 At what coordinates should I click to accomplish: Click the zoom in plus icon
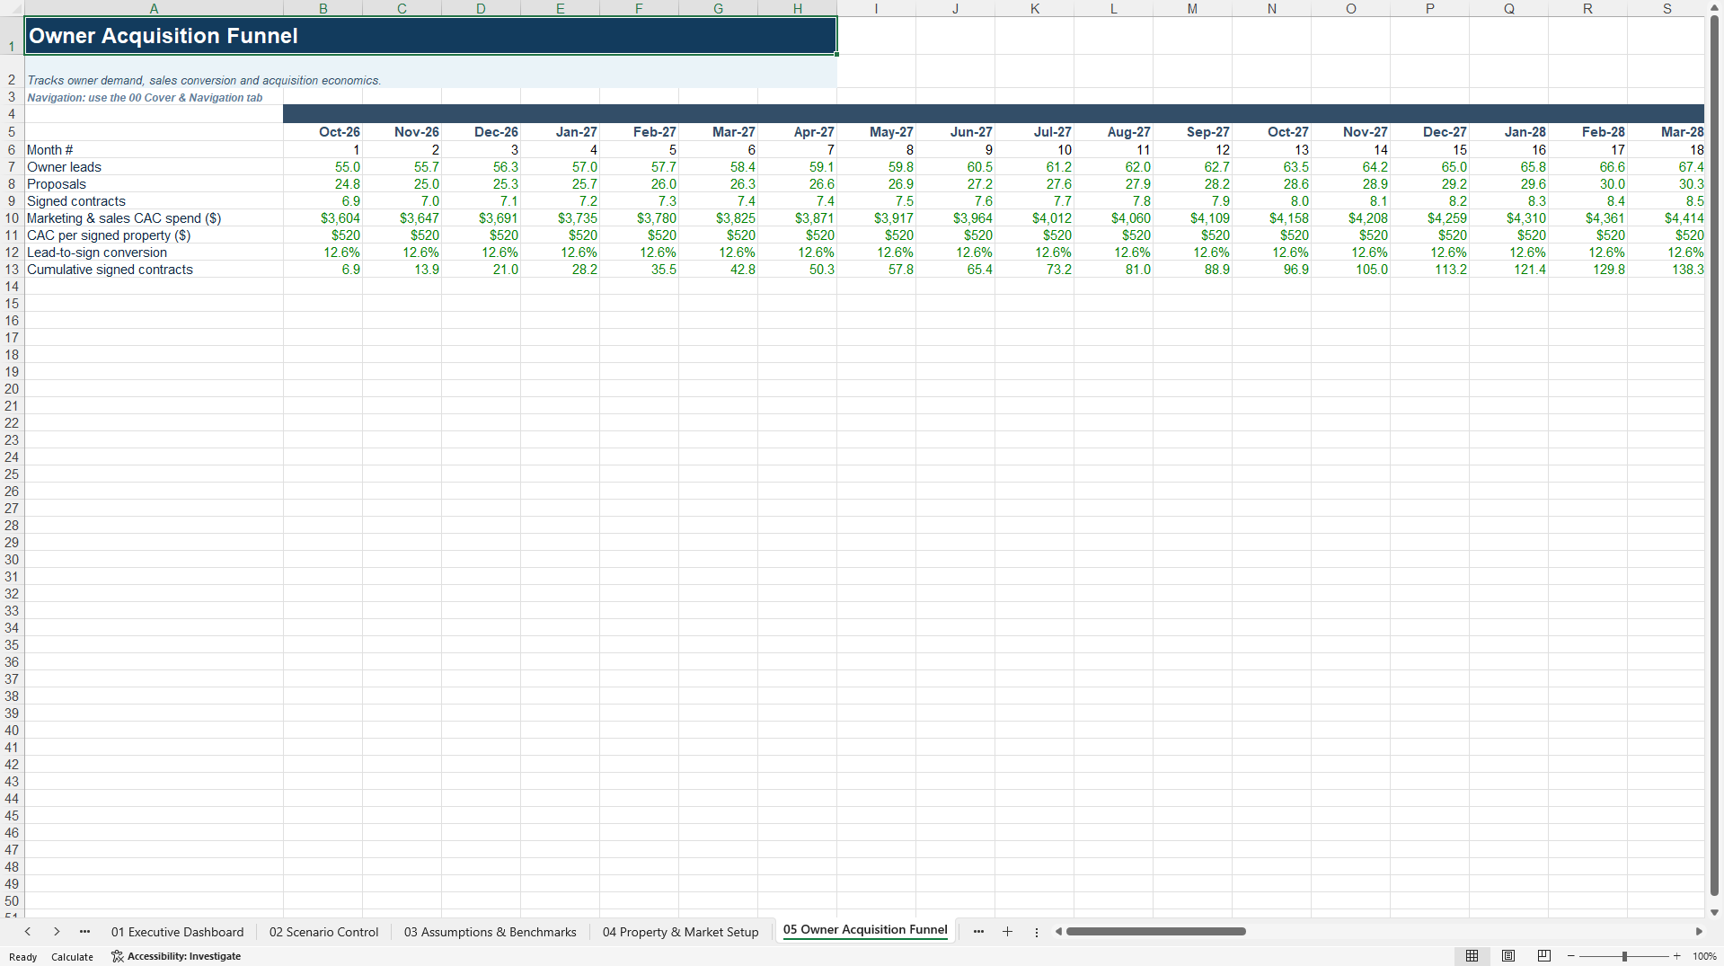click(x=1676, y=956)
